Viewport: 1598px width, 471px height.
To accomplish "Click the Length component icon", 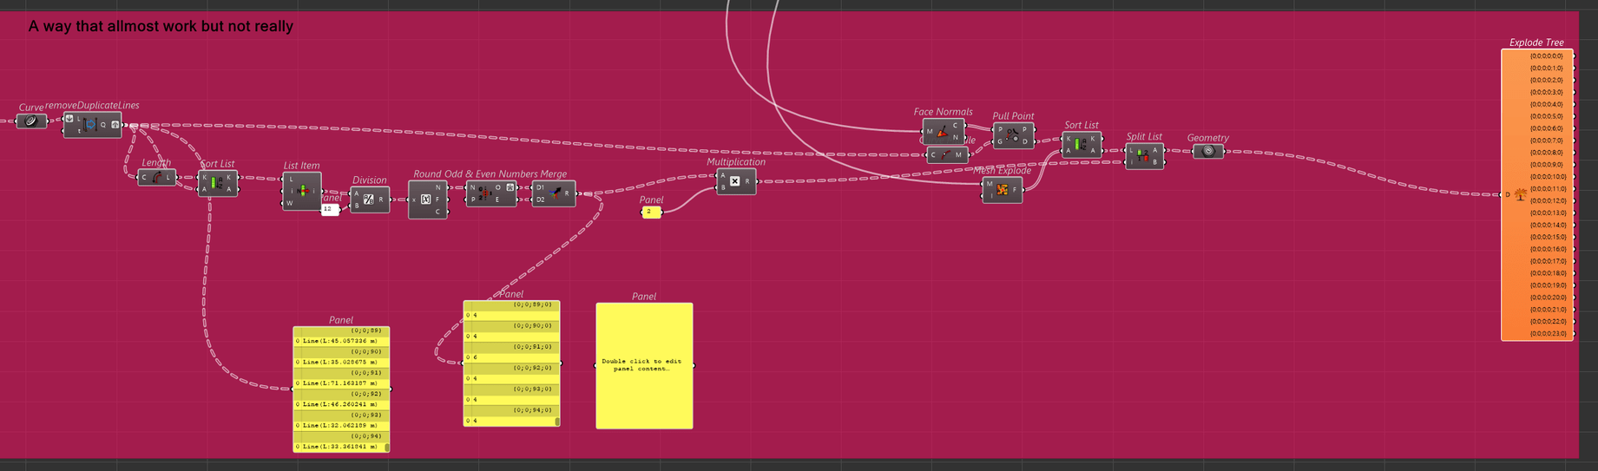I will [157, 177].
